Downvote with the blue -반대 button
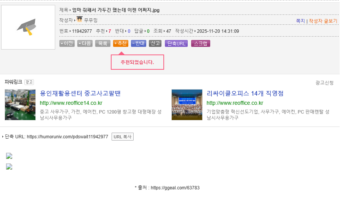 click(x=139, y=43)
